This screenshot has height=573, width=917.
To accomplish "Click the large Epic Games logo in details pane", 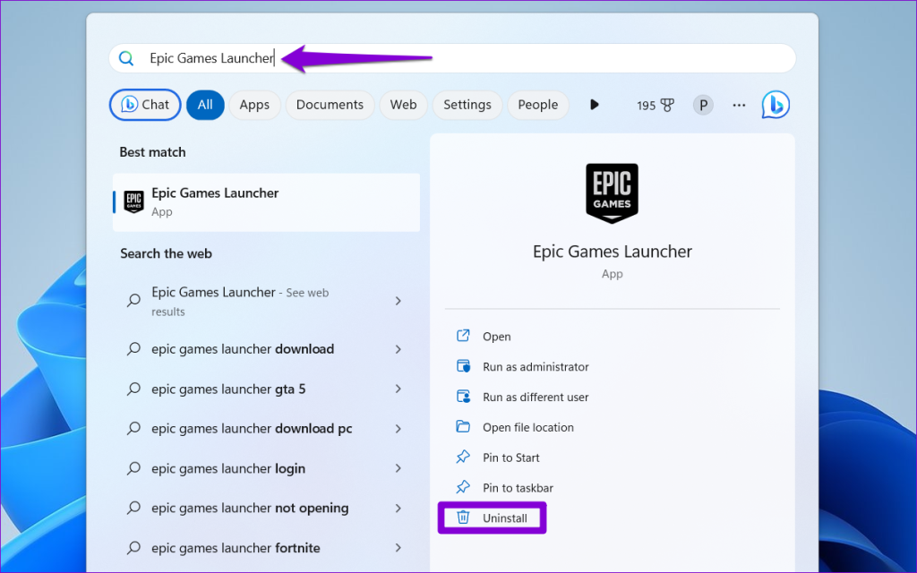I will 613,193.
